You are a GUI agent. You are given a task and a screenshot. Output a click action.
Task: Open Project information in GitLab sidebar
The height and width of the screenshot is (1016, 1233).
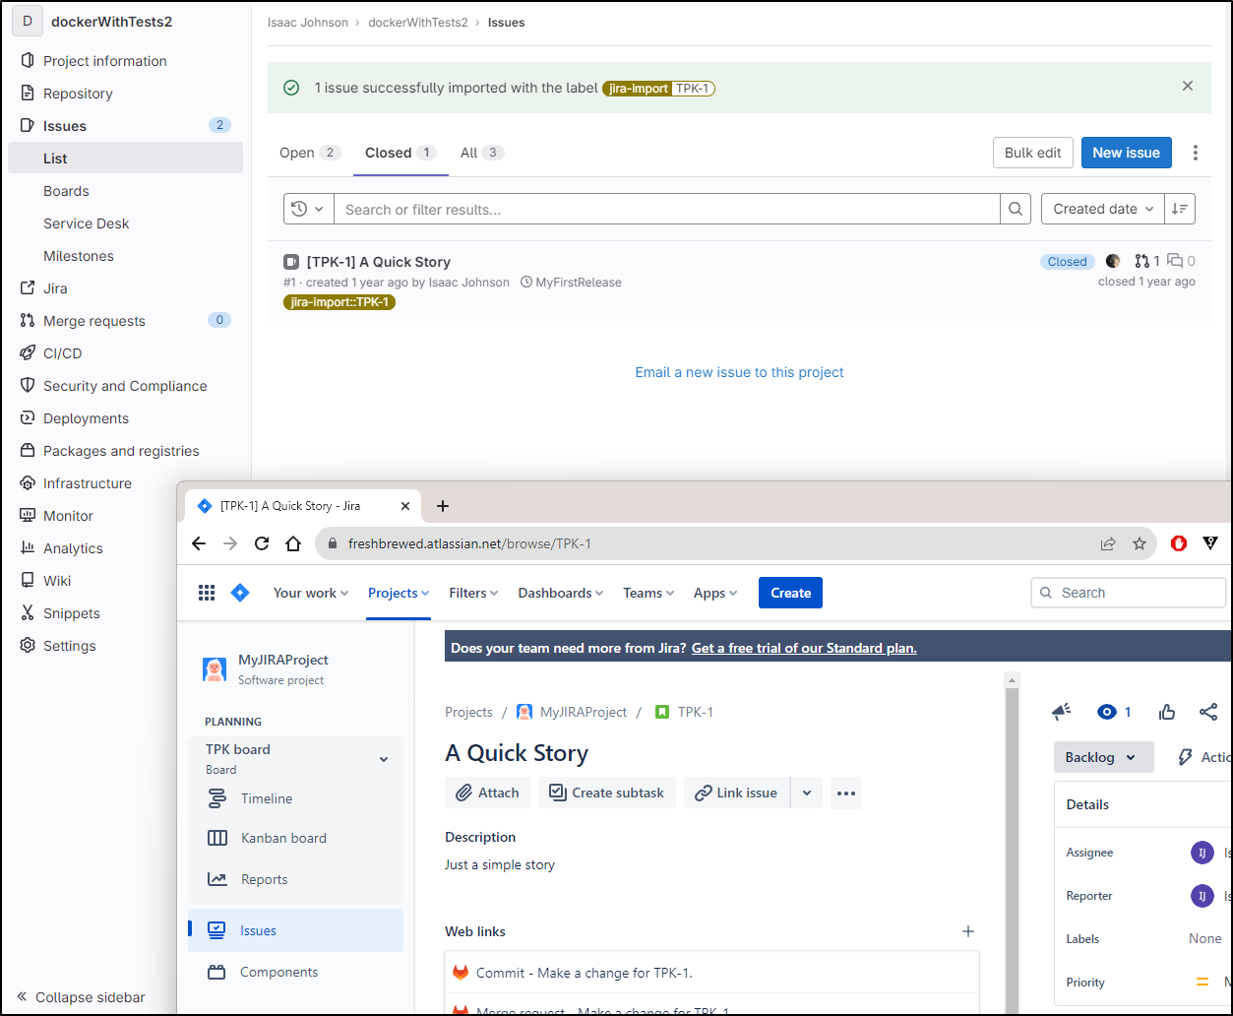[125, 61]
